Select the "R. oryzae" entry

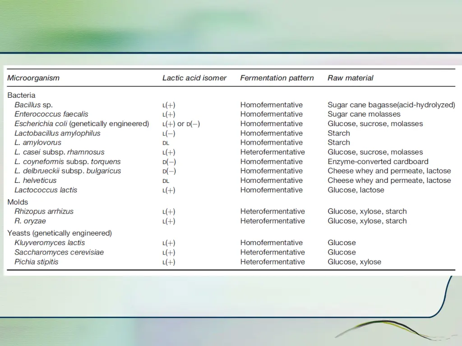coord(30,221)
